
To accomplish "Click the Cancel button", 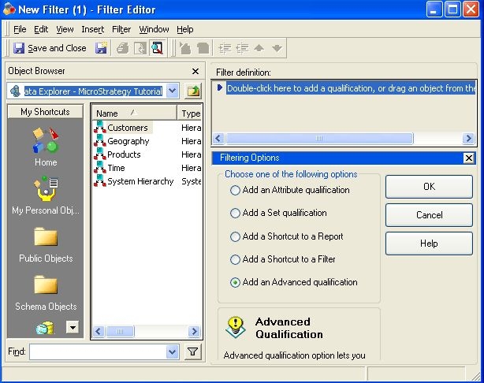I will [429, 215].
